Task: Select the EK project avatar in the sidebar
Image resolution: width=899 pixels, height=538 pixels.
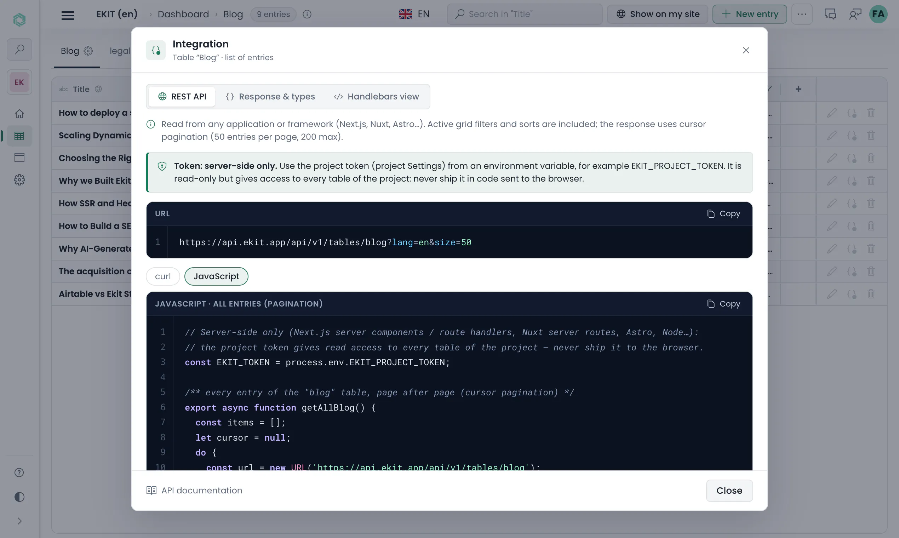Action: 19,82
